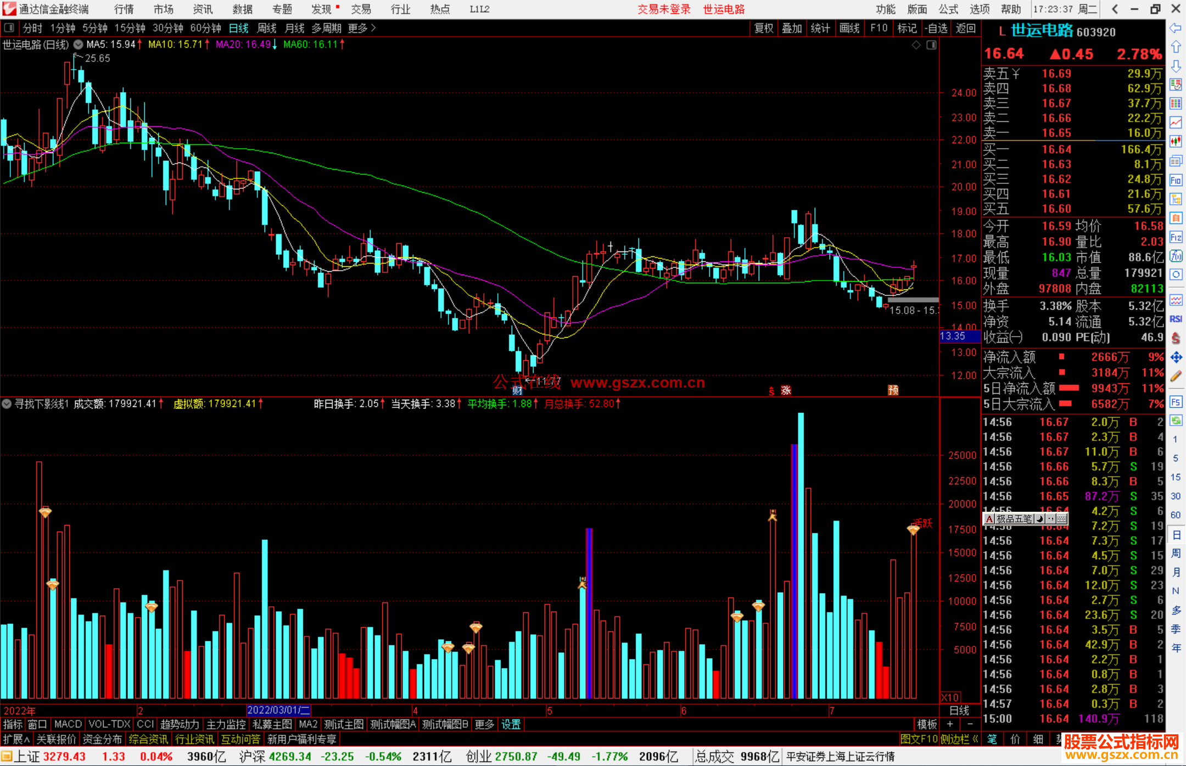This screenshot has width=1186, height=766.
Task: Toggle the side panel icon near chart corner
Action: (x=931, y=45)
